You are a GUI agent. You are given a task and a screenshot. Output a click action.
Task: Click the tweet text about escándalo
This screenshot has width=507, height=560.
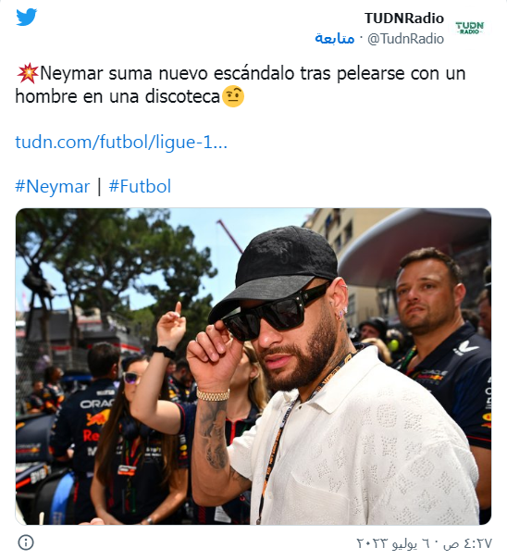point(241,85)
